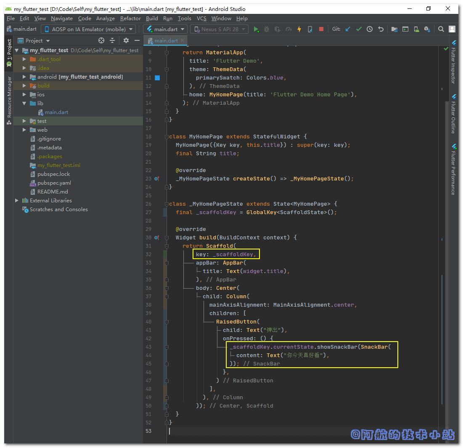This screenshot has height=448, width=463.
Task: Click the analysis status green checkmark
Action: tap(446, 48)
